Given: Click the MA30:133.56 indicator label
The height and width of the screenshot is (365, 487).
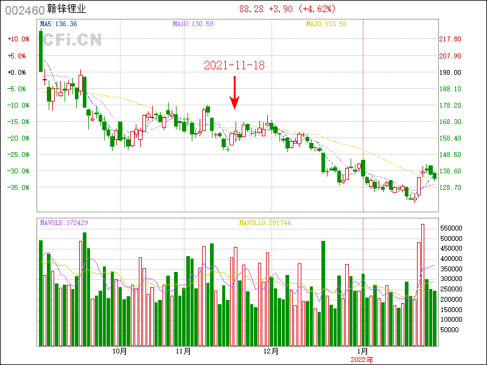Looking at the screenshot, I should 326,24.
